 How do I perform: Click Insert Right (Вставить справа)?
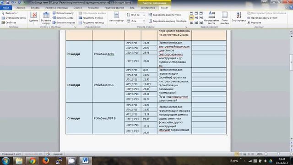point(64,22)
